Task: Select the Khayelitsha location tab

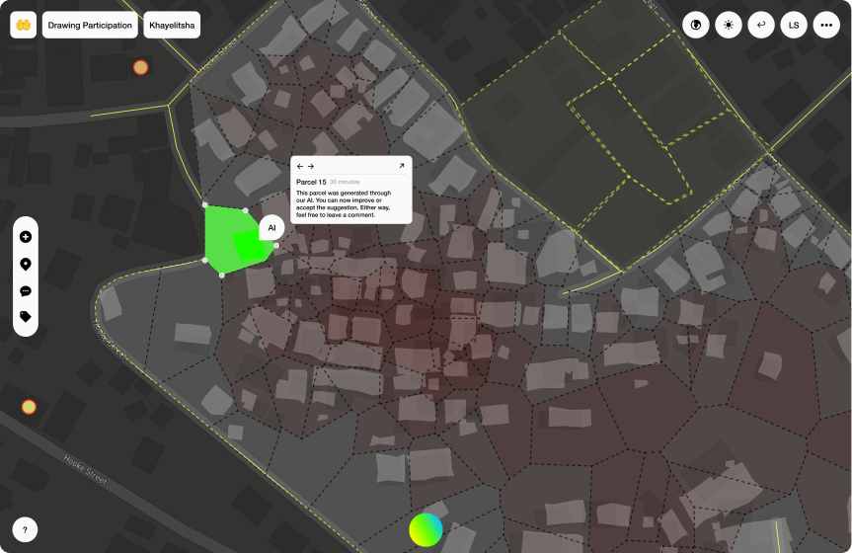Action: tap(172, 25)
